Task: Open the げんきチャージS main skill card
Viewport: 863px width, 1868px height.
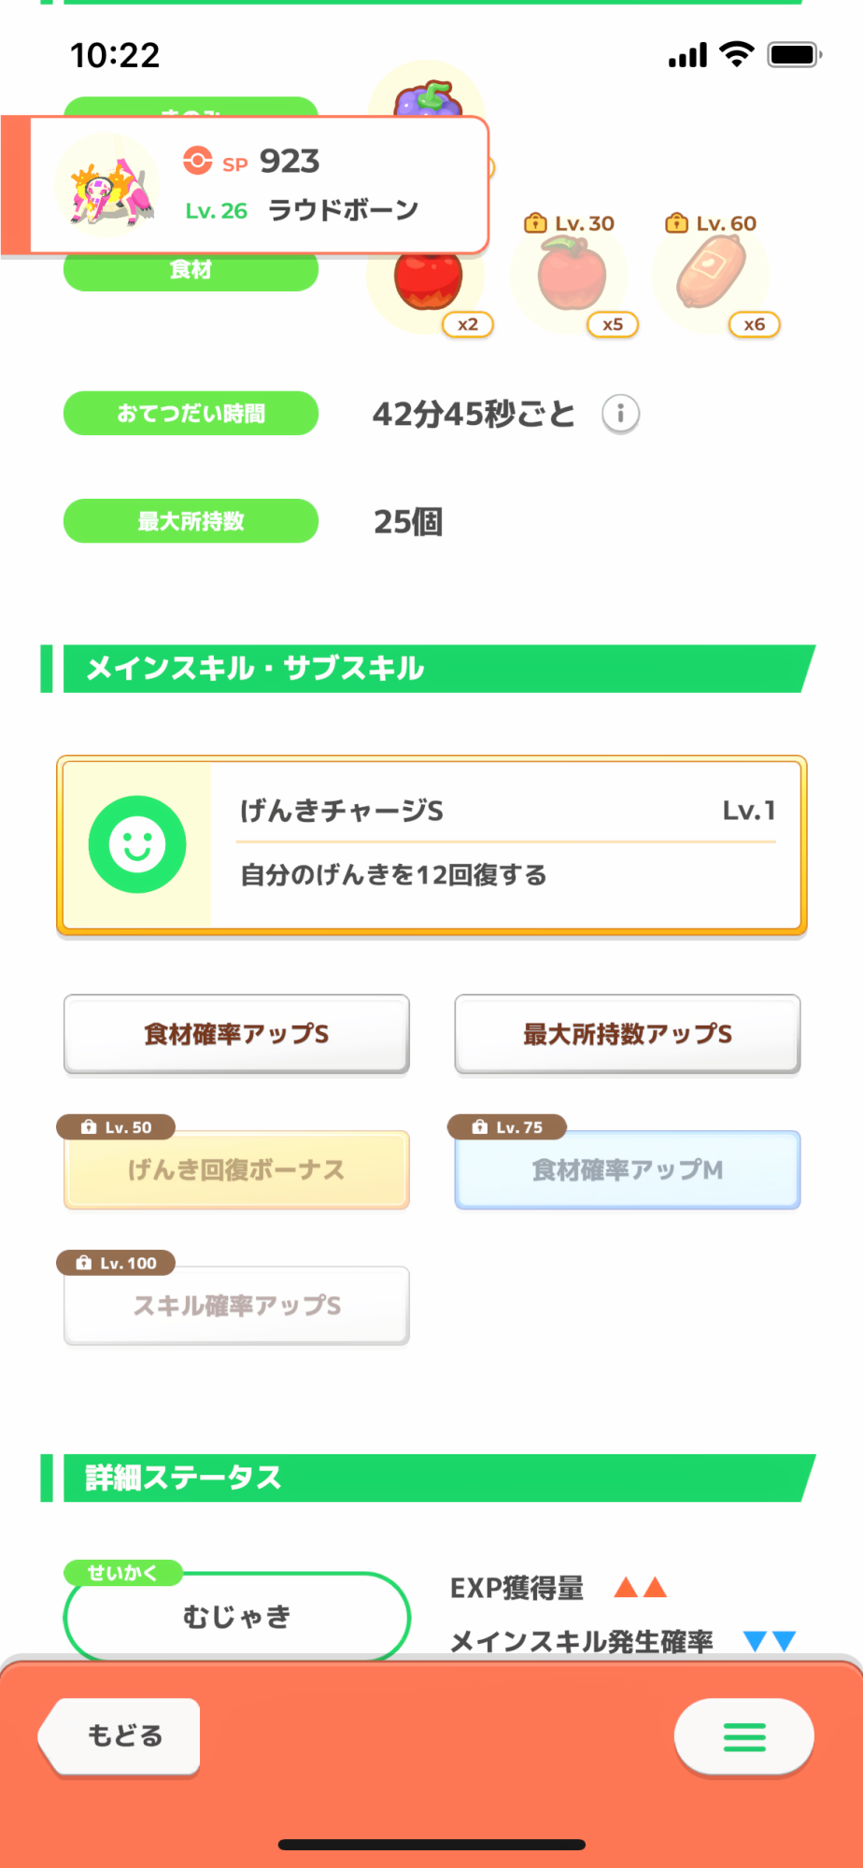Action: click(505, 844)
